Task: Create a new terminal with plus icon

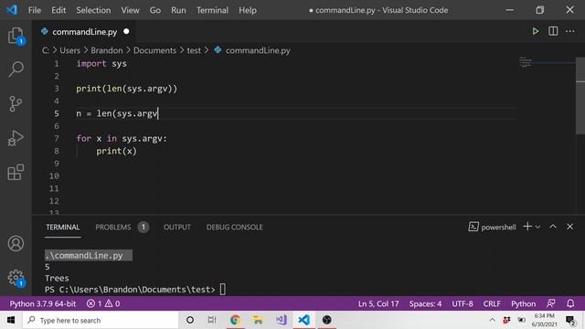Action: (527, 227)
